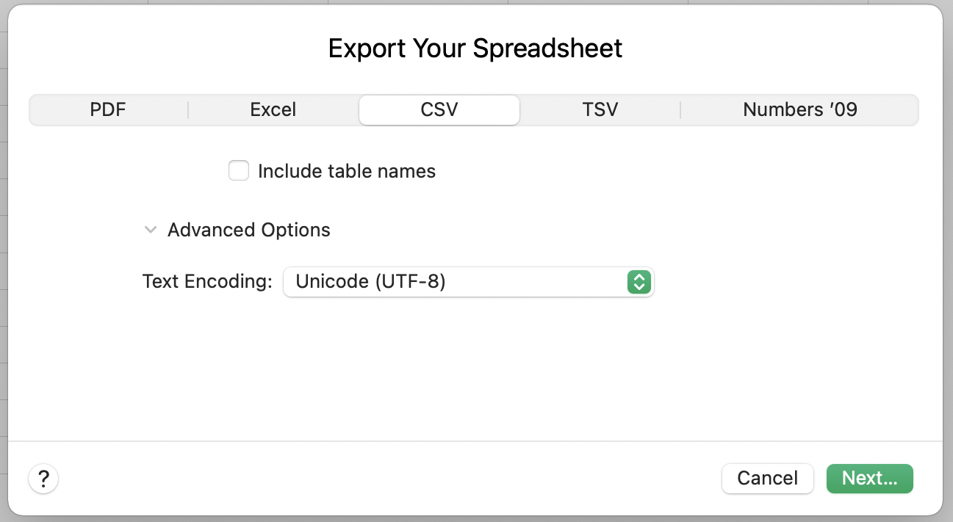Viewport: 953px width, 522px height.
Task: Click the Export Your Spreadsheet title
Action: click(x=476, y=48)
